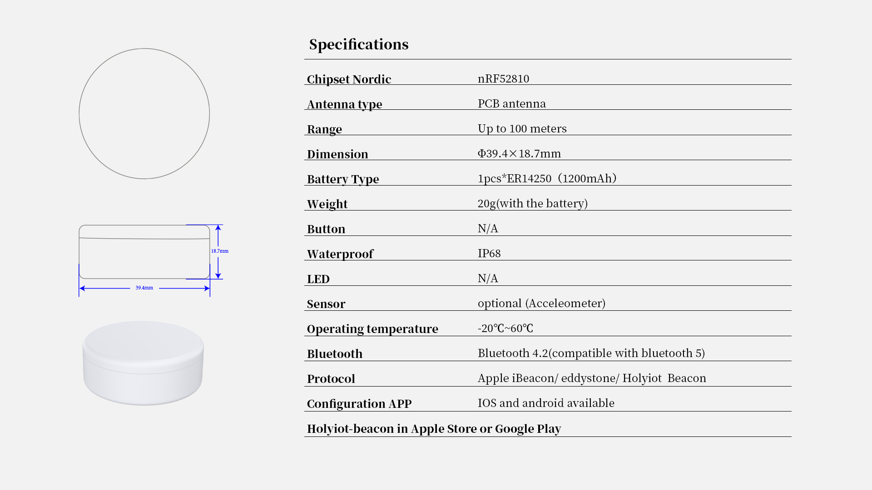Click the side-view dimension drawing

pos(154,260)
